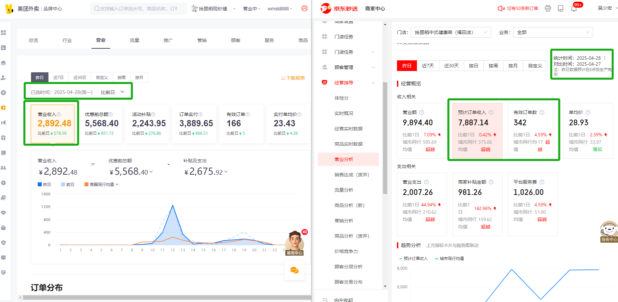Click the help icon beside 平台服务费
The image size is (618, 302).
542,182
